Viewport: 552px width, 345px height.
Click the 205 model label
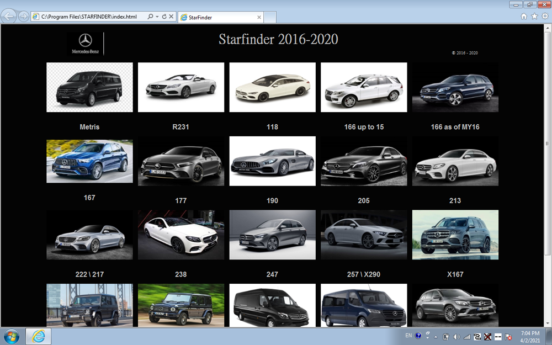(364, 200)
